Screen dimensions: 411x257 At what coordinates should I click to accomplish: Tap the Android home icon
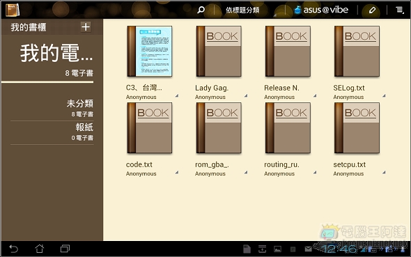39,249
